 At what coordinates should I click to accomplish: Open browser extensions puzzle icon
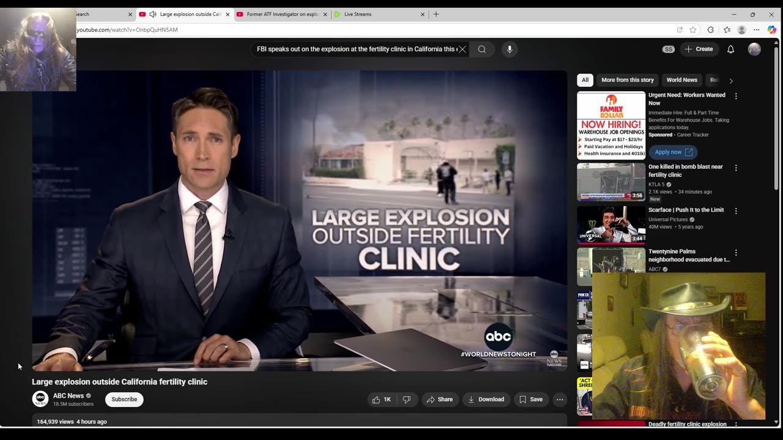tap(710, 30)
